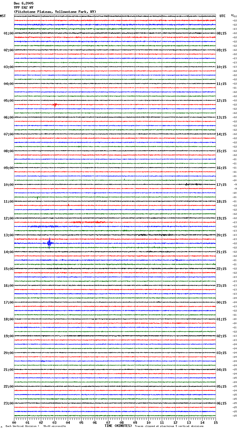The image size is (238, 430).
Task: Select the 13:00 MST time label
Action: (x=8, y=235)
